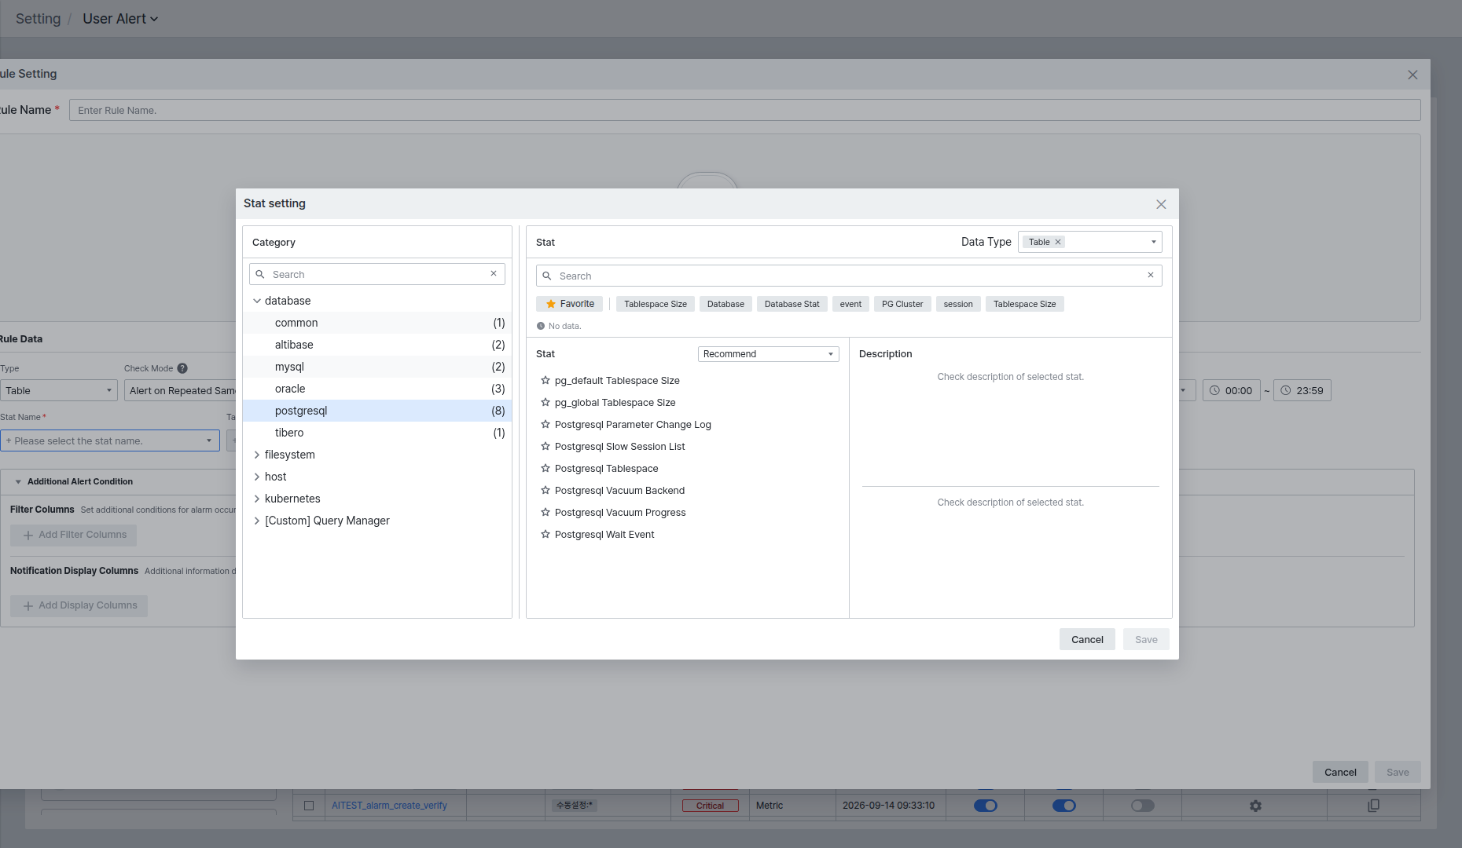Remove the Table tag from Data Type
1462x848 pixels.
[1058, 242]
